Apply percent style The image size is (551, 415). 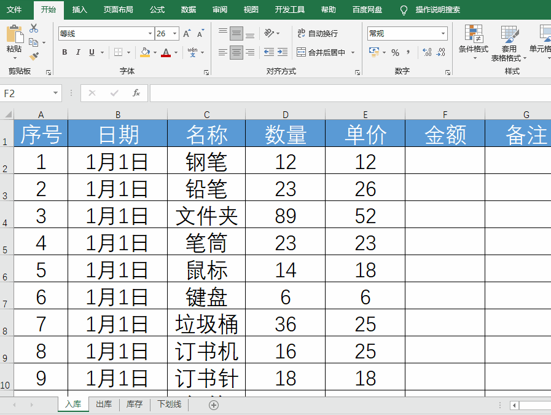pyautogui.click(x=396, y=53)
